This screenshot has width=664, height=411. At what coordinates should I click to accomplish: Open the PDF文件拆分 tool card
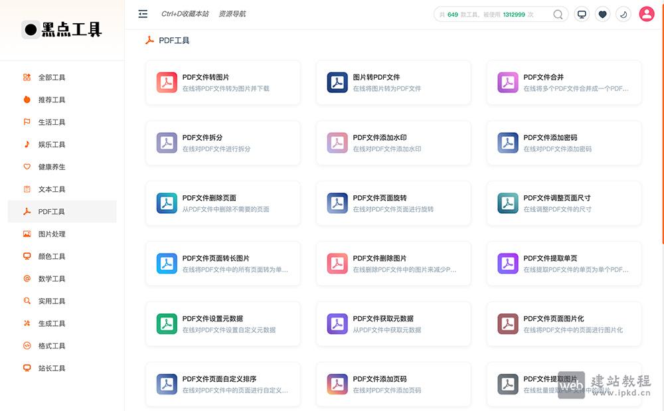tap(222, 143)
